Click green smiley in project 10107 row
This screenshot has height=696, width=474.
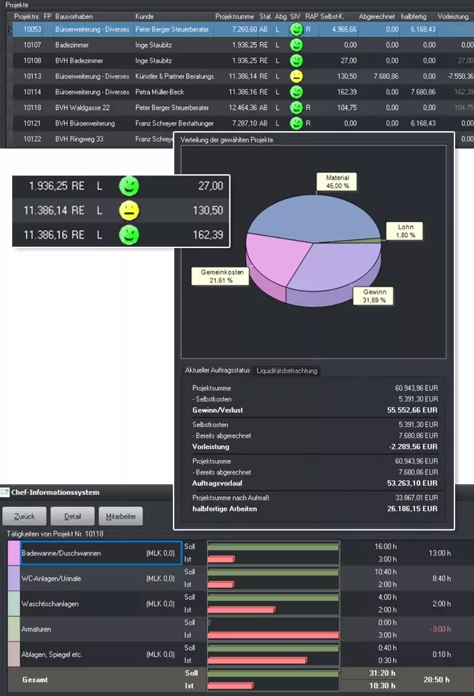(x=296, y=45)
